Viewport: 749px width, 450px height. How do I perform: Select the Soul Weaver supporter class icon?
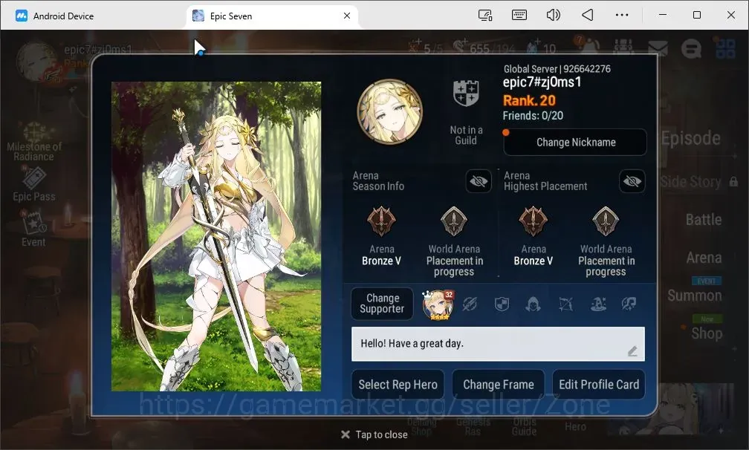pos(629,304)
